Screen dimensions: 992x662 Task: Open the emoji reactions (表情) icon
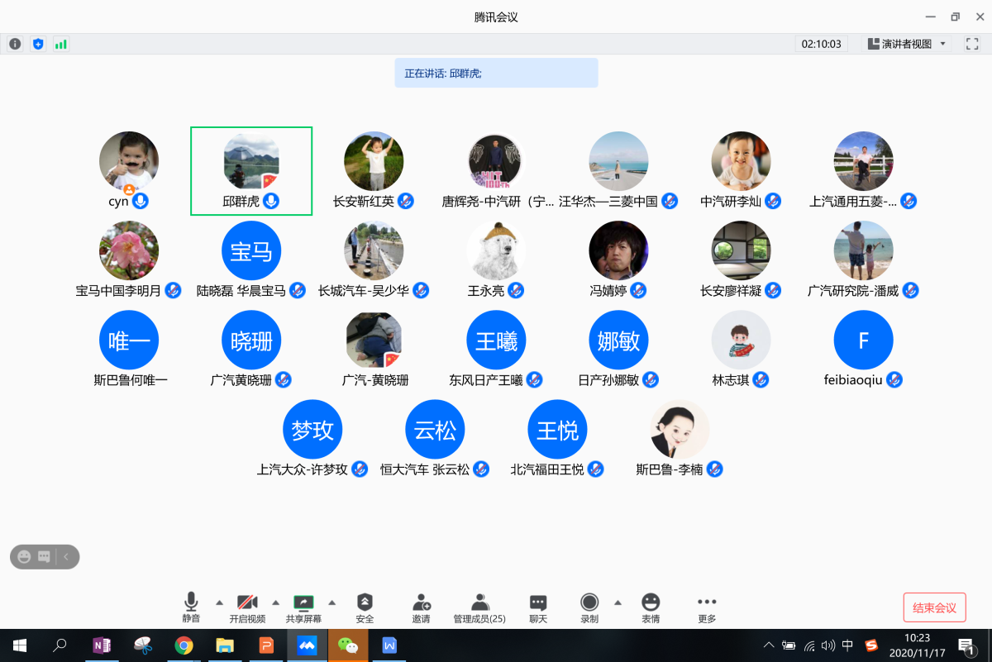pos(651,607)
